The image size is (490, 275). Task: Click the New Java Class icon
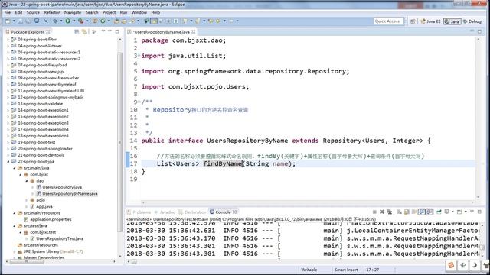click(x=103, y=21)
